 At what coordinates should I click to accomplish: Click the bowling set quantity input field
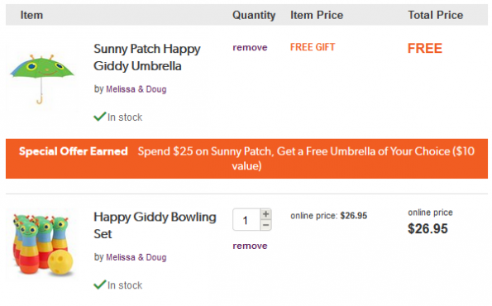(x=246, y=220)
